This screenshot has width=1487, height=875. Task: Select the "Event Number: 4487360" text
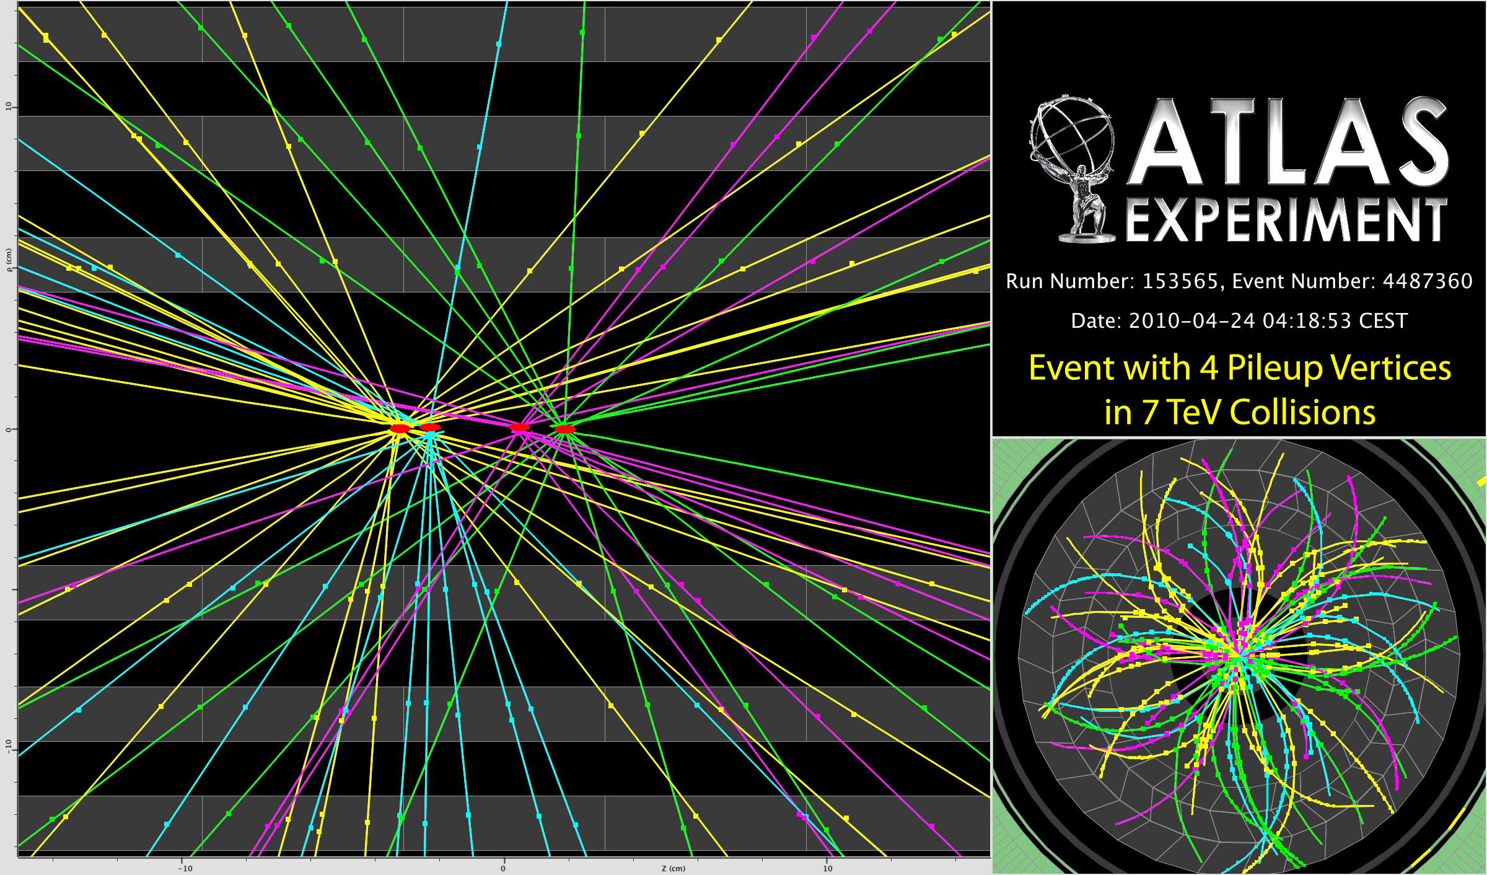pos(1352,281)
